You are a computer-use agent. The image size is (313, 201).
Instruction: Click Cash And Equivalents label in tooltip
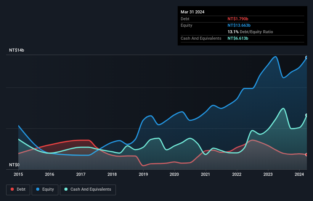coord(201,38)
